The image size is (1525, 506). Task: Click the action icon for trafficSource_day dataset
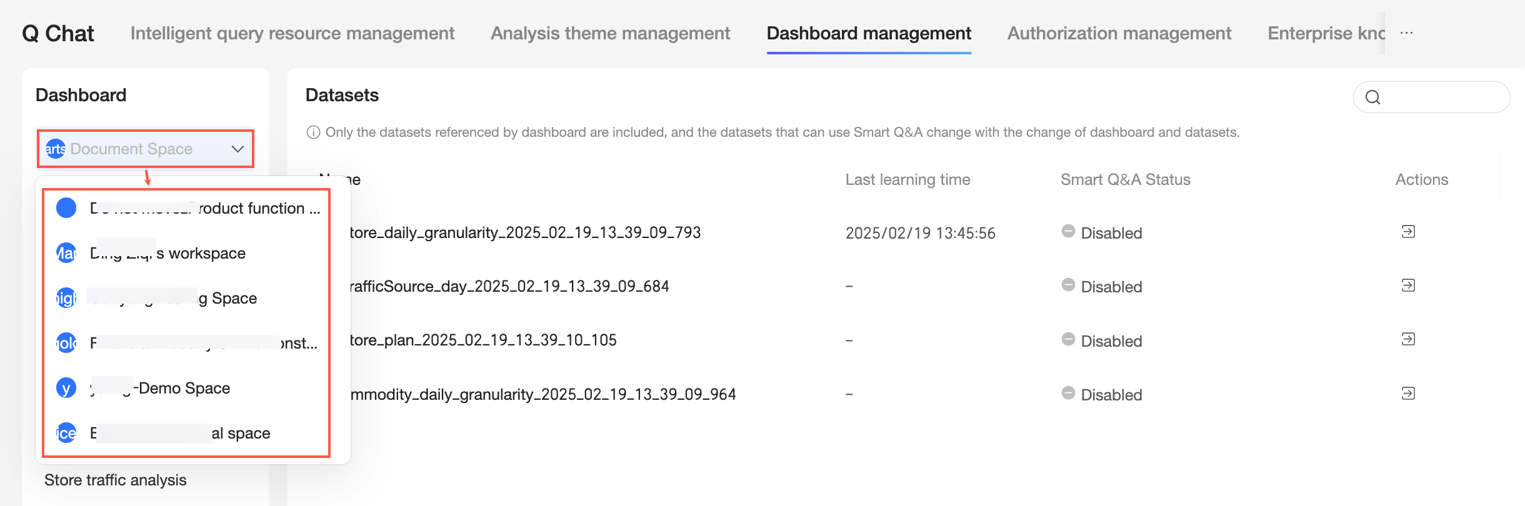point(1408,285)
